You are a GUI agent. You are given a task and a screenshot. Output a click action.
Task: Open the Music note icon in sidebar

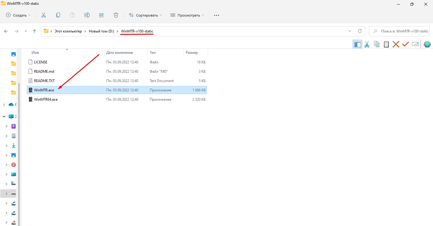pos(13,165)
